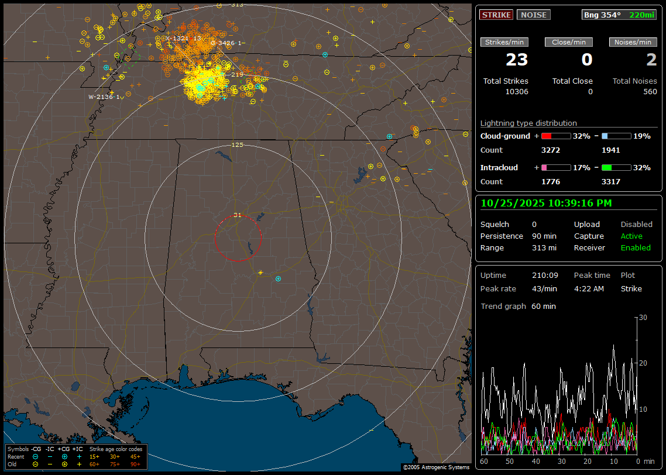Click the cyan +CG strike south of center
The height and width of the screenshot is (475, 666).
(x=278, y=278)
